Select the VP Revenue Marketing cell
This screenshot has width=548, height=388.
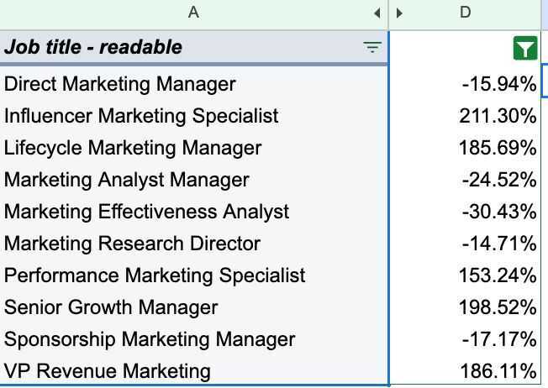click(x=194, y=370)
